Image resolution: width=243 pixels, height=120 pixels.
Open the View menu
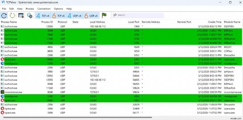pos(20,9)
